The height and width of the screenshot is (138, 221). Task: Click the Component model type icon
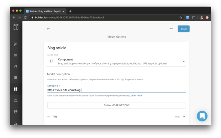point(51,61)
